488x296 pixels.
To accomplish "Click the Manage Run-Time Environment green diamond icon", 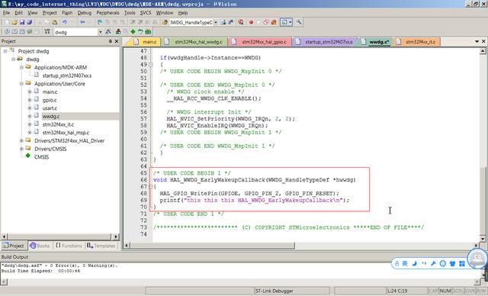I will 133,32.
